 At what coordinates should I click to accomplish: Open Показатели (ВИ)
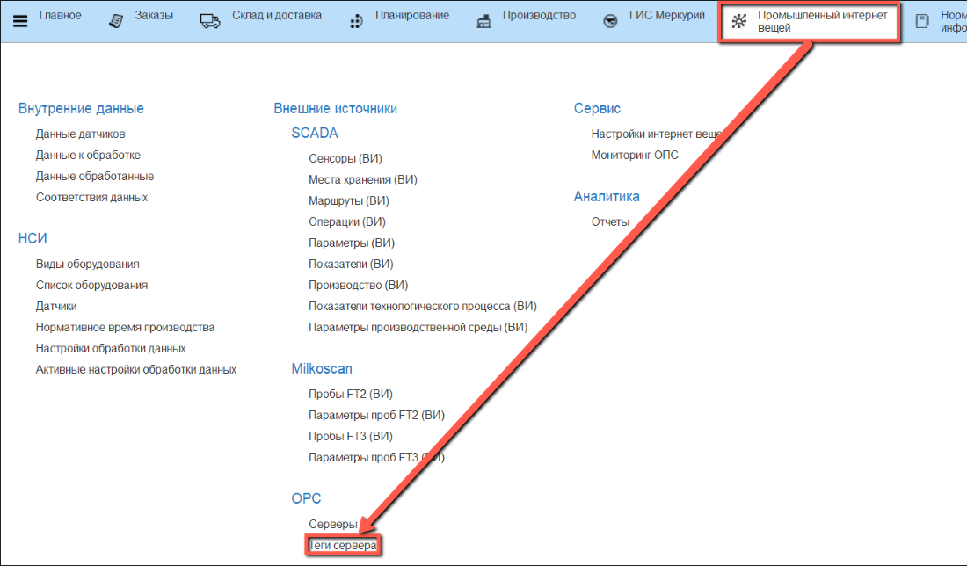point(351,264)
